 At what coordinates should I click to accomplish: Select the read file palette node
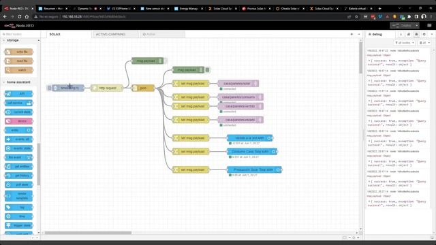(x=19, y=61)
